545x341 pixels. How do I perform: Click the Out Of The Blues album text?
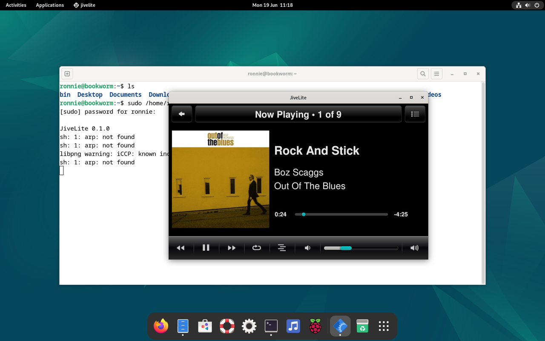pyautogui.click(x=310, y=186)
